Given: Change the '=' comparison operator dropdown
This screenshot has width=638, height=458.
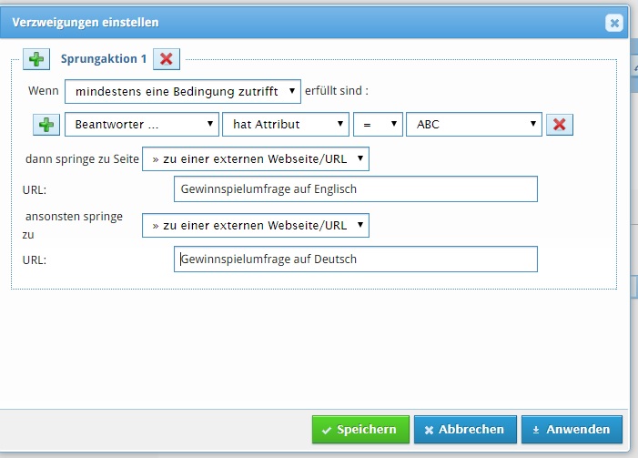Looking at the screenshot, I should (x=378, y=124).
